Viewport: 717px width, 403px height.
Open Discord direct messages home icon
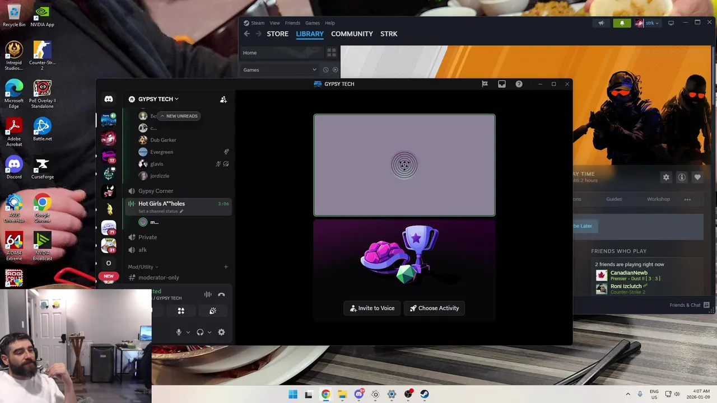pos(109,99)
